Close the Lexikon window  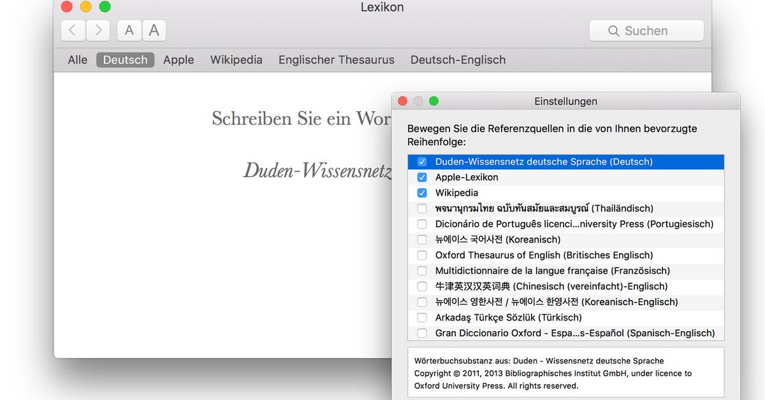tap(66, 7)
